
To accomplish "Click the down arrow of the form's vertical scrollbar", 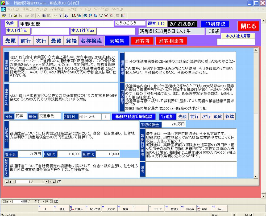I will click(x=256, y=176).
